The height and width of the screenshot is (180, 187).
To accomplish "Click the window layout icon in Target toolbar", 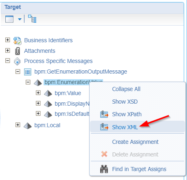I will click(9, 19).
